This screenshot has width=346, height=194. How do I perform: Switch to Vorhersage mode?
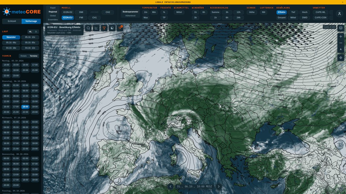click(x=31, y=21)
